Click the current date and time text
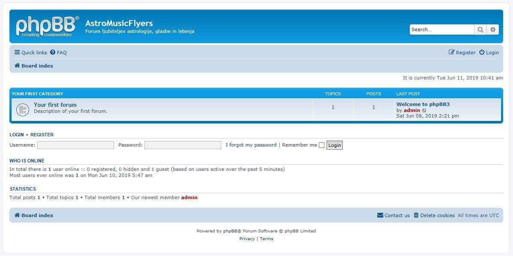 453,78
